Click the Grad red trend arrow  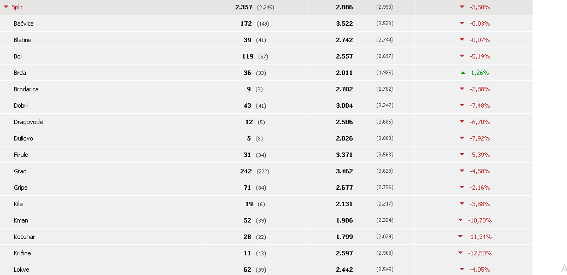(x=462, y=171)
